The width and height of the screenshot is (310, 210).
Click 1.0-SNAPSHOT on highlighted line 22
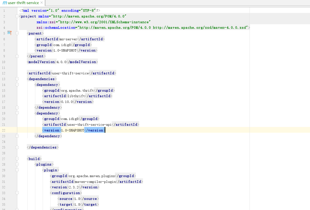pyautogui.click(x=72, y=130)
